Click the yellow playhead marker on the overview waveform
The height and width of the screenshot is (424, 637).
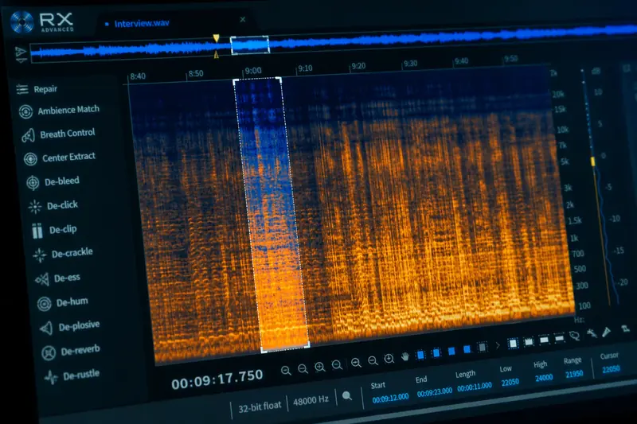[216, 38]
